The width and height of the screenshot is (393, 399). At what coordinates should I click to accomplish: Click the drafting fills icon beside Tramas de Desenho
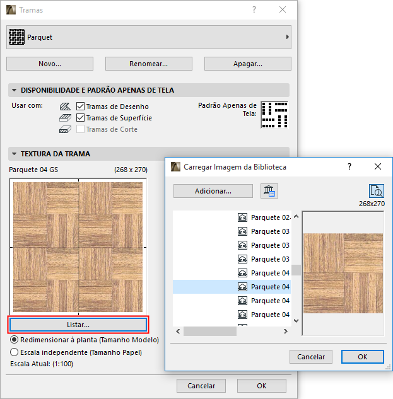tap(65, 107)
